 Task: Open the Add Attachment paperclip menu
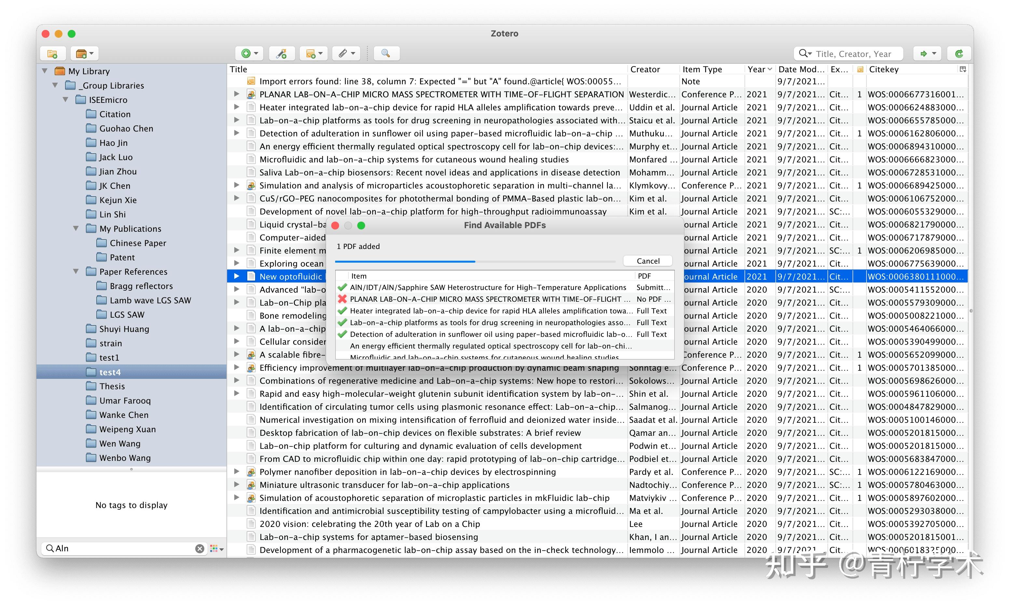coord(346,53)
